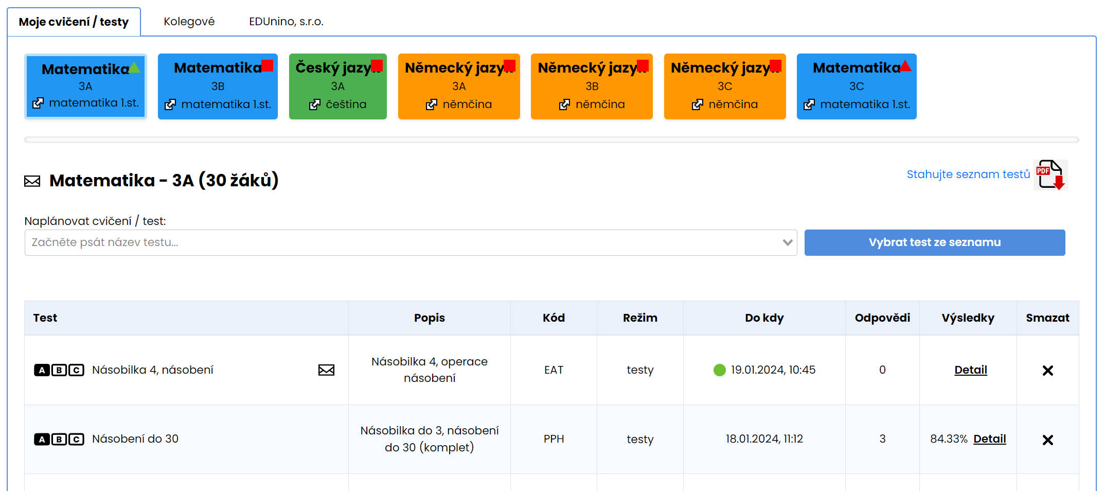Click red square indicator on Německý jazyk 3A card
This screenshot has height=491, width=1104.
[510, 65]
